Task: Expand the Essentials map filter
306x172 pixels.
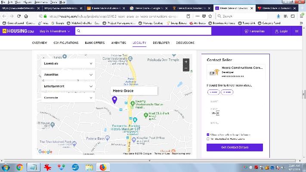Action: 68,63
